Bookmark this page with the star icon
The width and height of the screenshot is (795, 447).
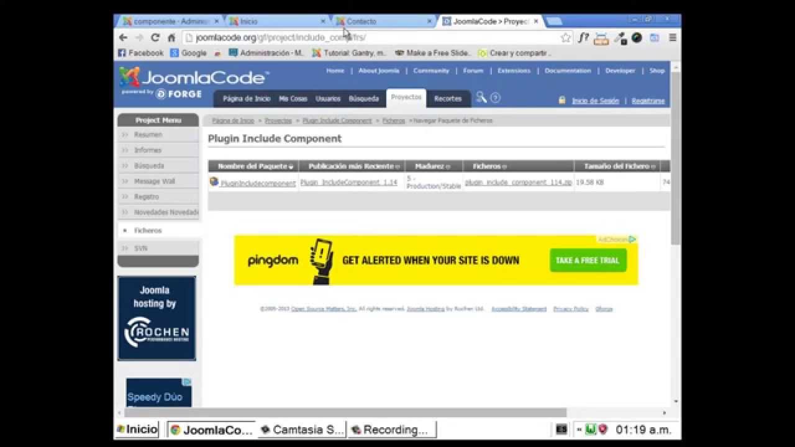[x=565, y=37]
